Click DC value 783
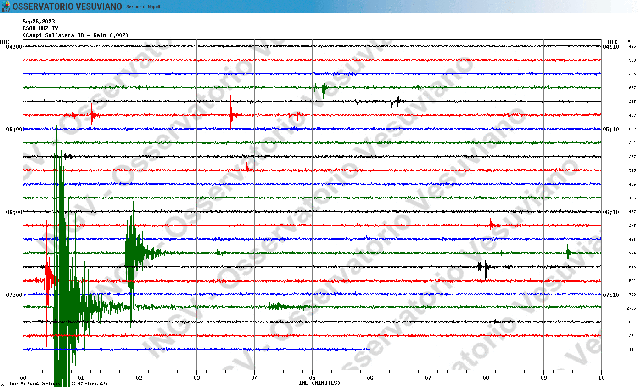The image size is (638, 390). [x=632, y=295]
